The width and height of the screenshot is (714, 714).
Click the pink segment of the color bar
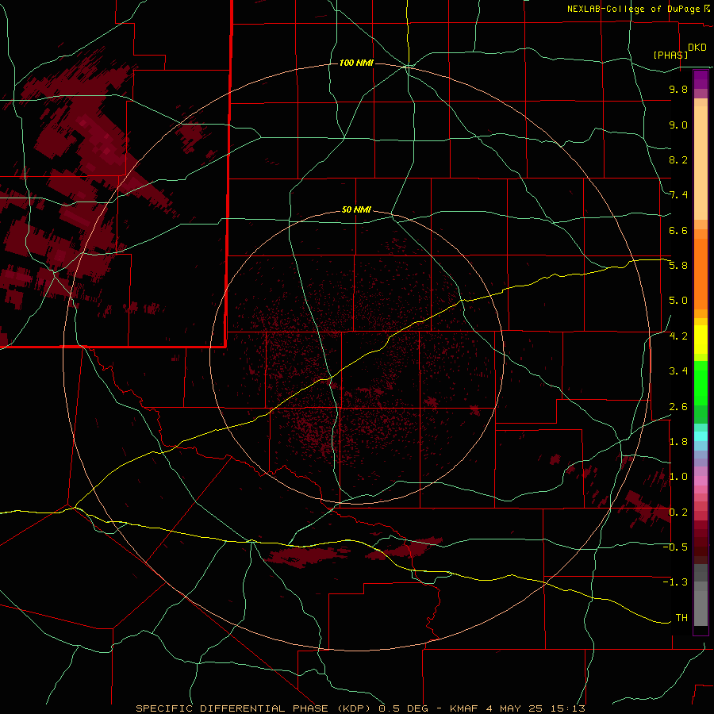click(701, 481)
